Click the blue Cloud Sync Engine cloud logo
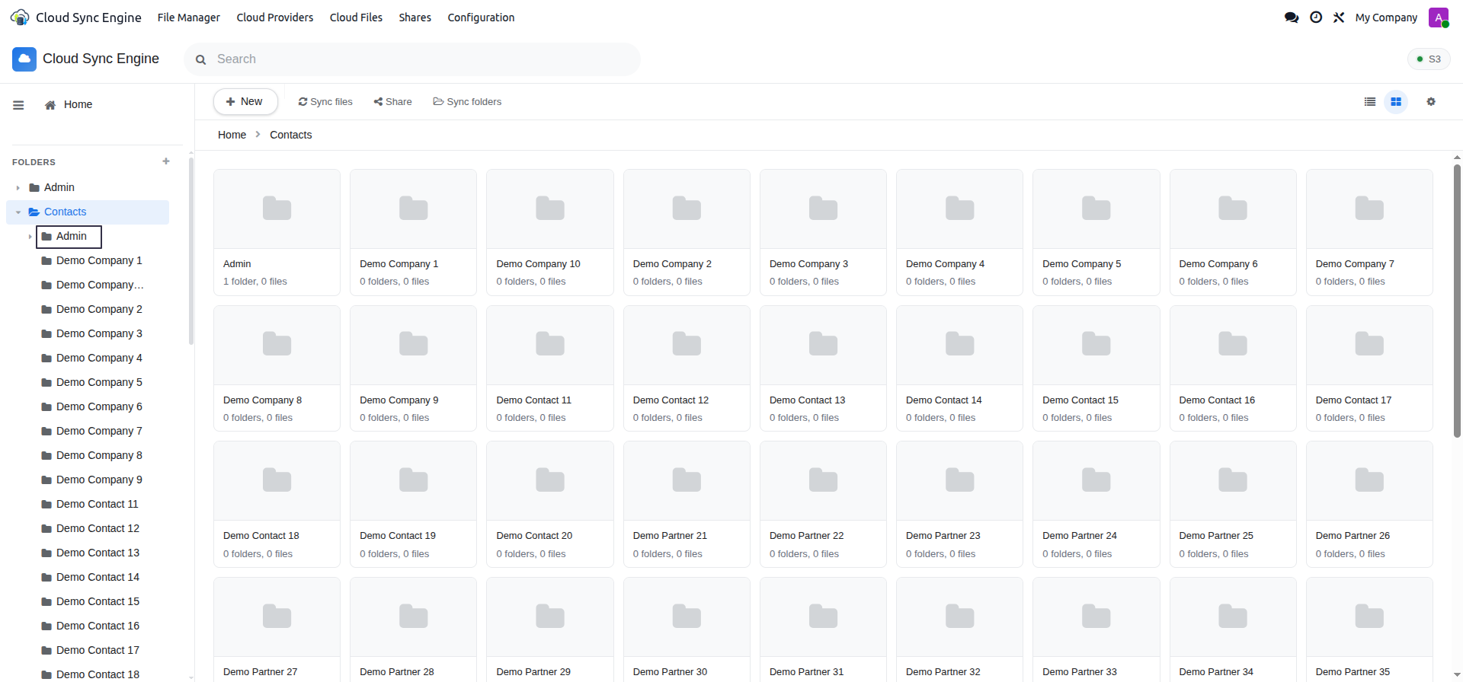This screenshot has height=682, width=1463. [x=24, y=59]
